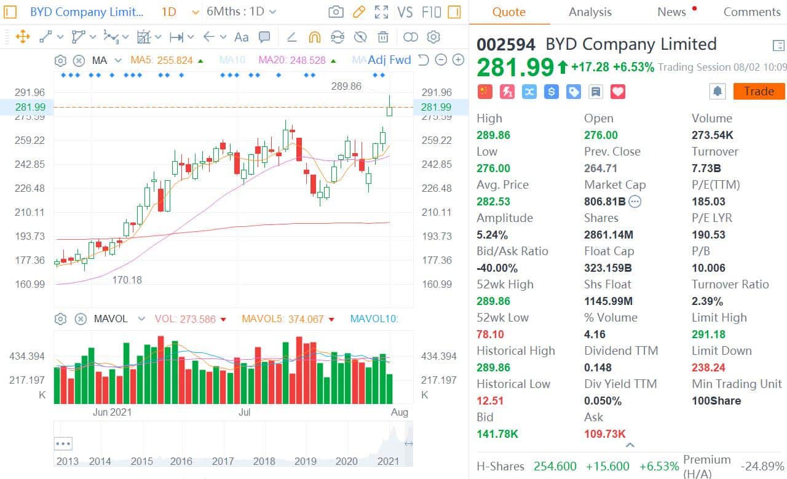The width and height of the screenshot is (787, 479).
Task: Open the VS compare stocks tool
Action: [x=405, y=12]
